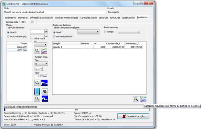Open the Perfis Verticais Tempo dropdown
The height and width of the screenshot is (129, 201).
tap(129, 32)
